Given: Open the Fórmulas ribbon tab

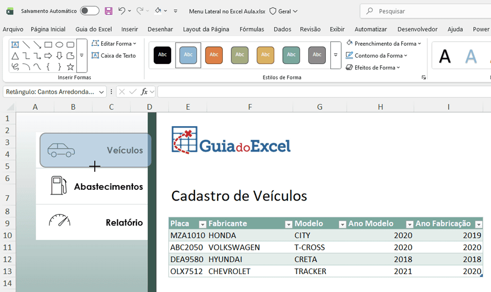Looking at the screenshot, I should click(x=251, y=29).
